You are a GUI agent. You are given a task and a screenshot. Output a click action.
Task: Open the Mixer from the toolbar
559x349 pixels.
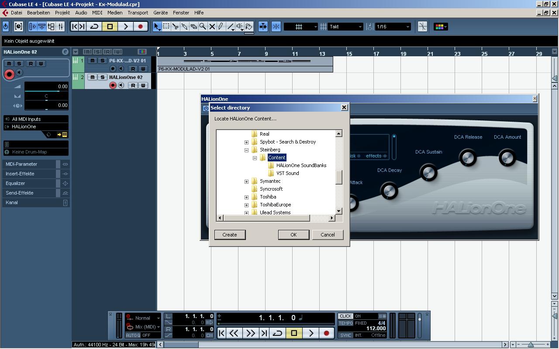[x=61, y=27]
